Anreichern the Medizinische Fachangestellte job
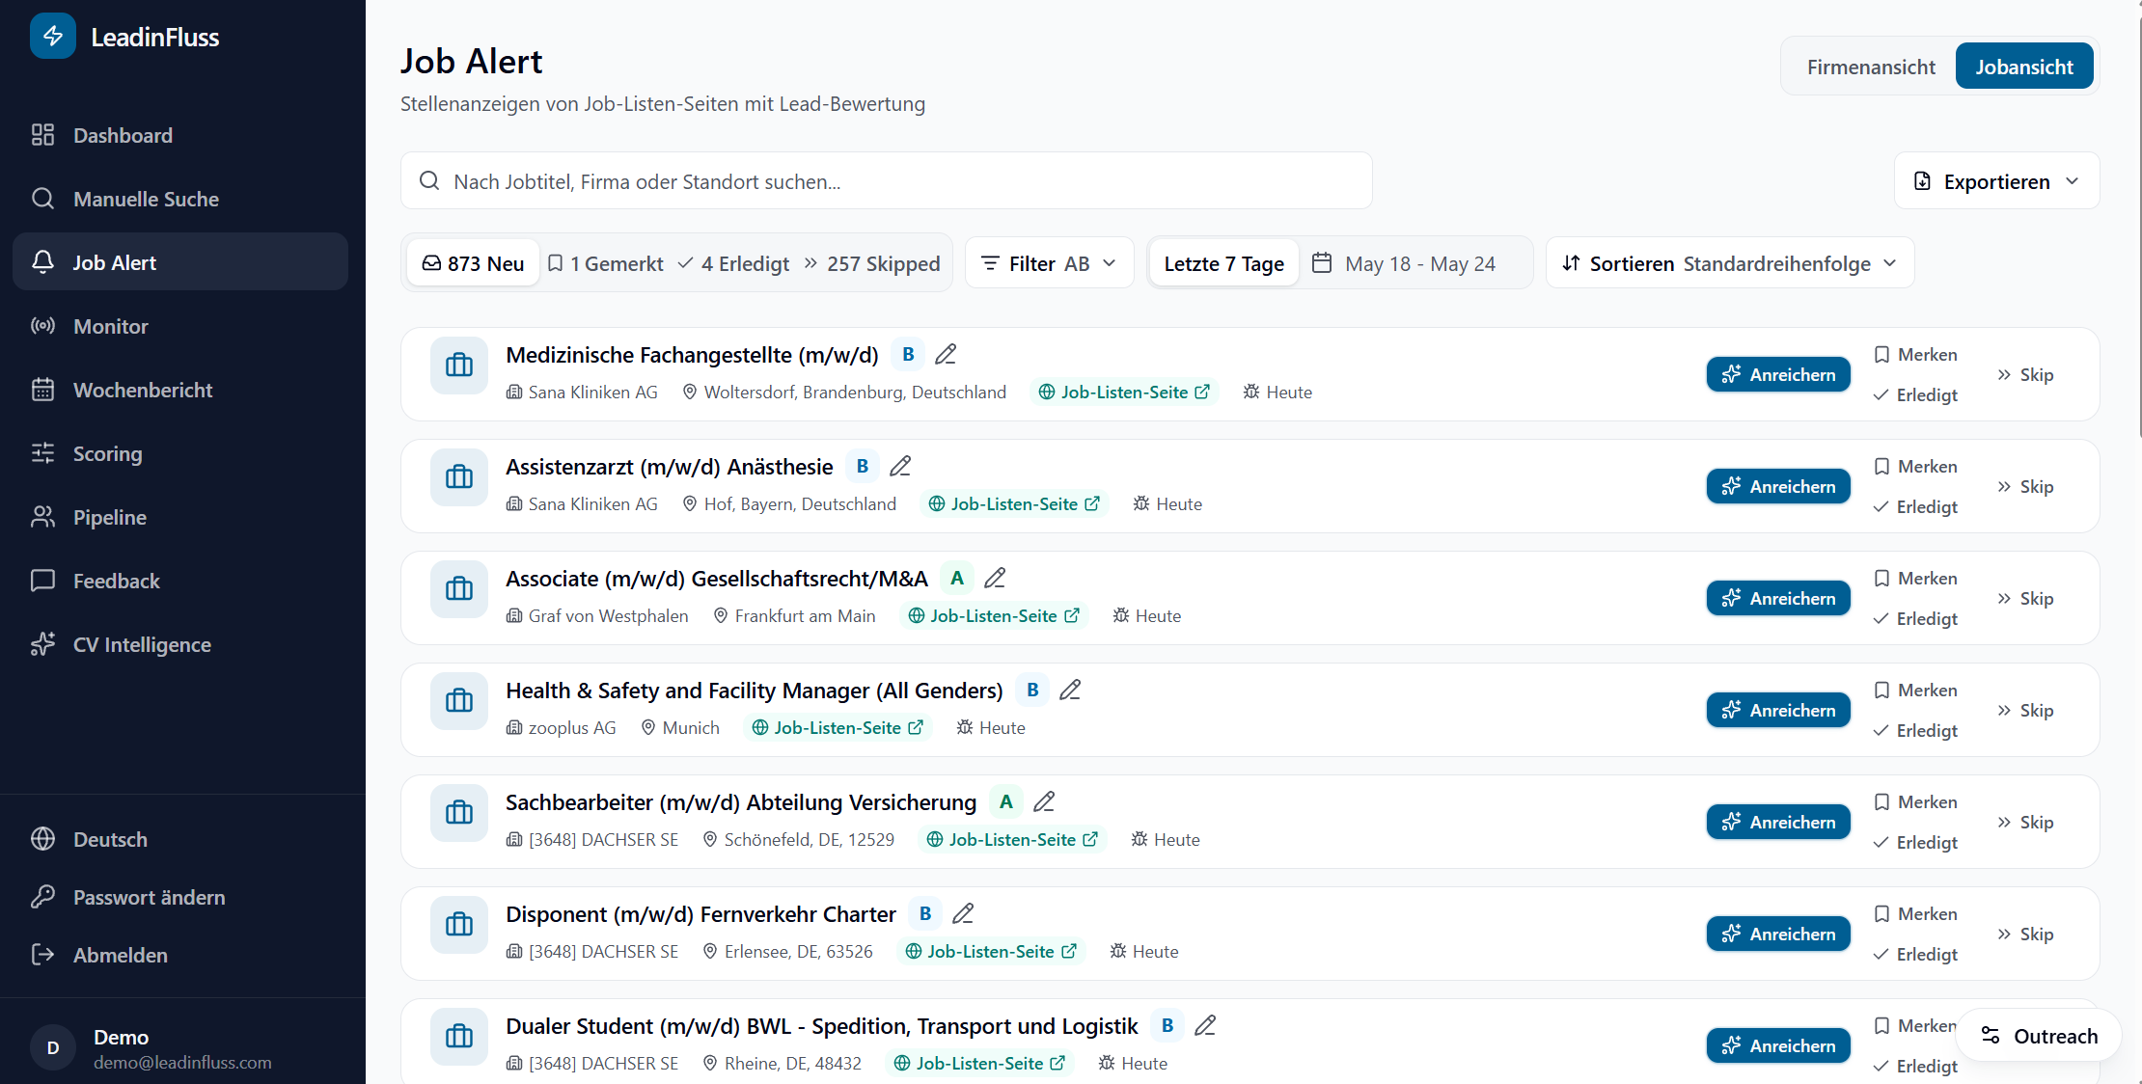The image size is (2142, 1084). click(x=1778, y=374)
